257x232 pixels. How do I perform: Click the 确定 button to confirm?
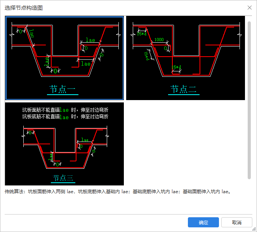(x=203, y=222)
